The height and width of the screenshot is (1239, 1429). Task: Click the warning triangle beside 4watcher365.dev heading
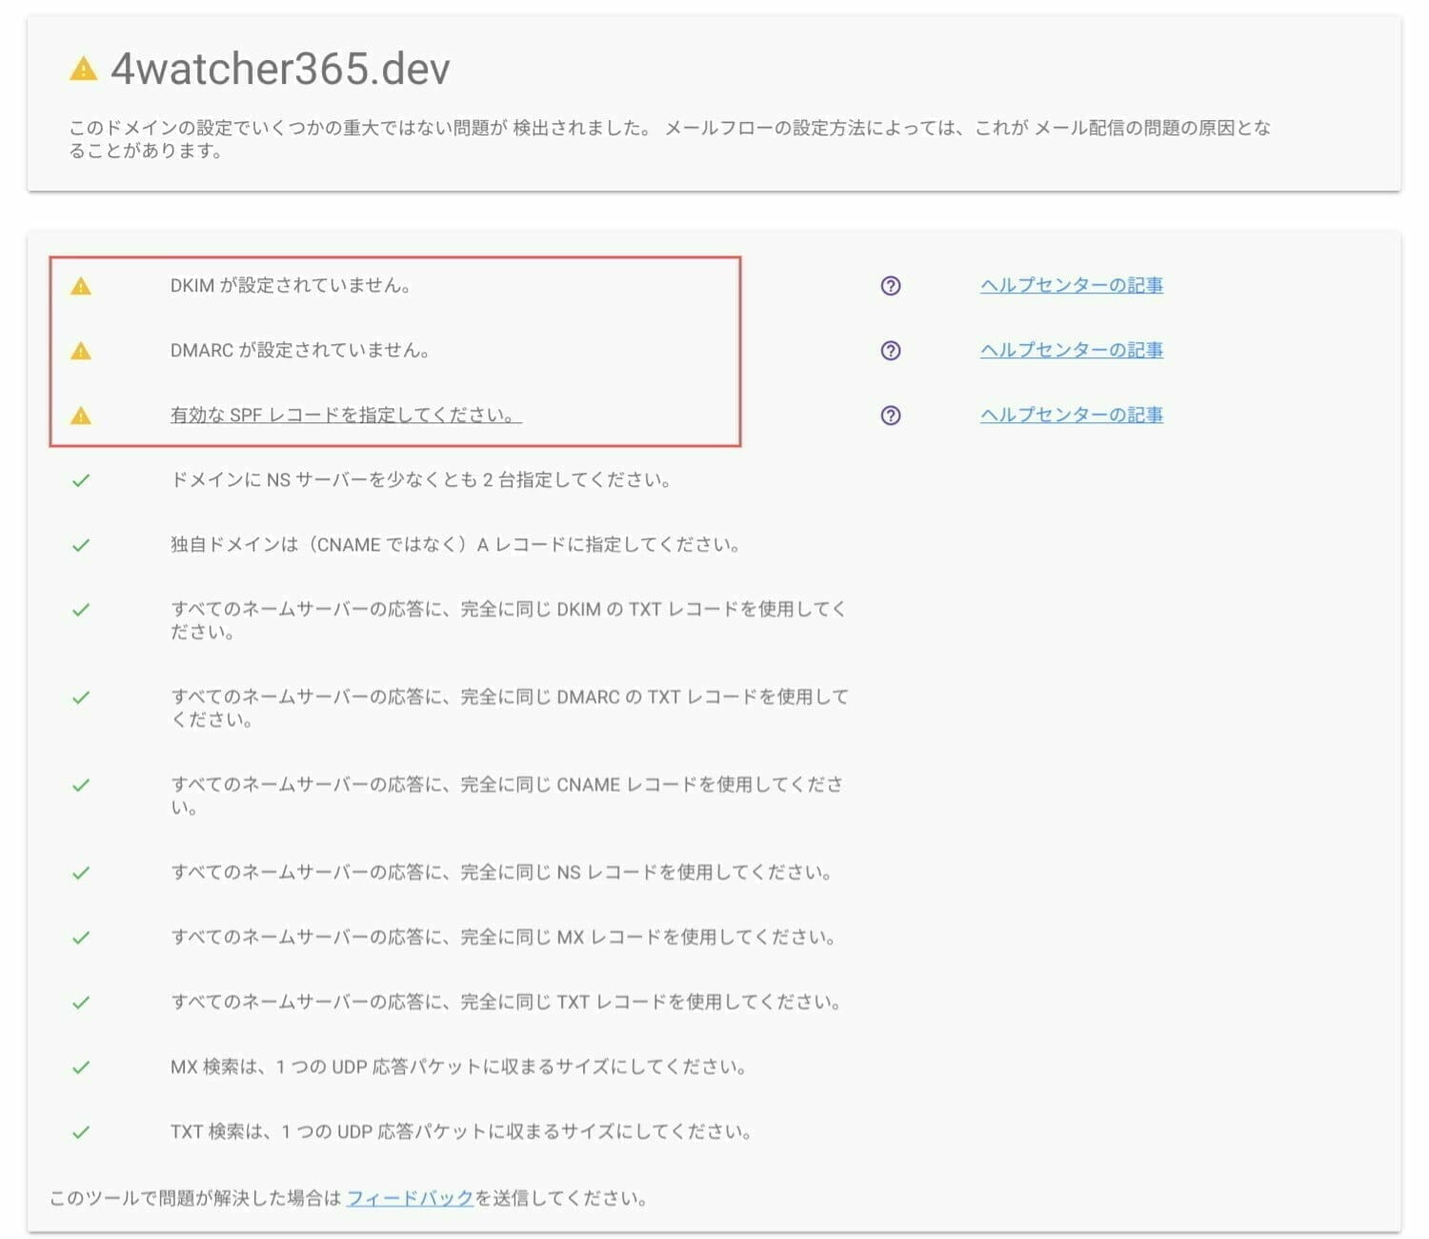84,69
